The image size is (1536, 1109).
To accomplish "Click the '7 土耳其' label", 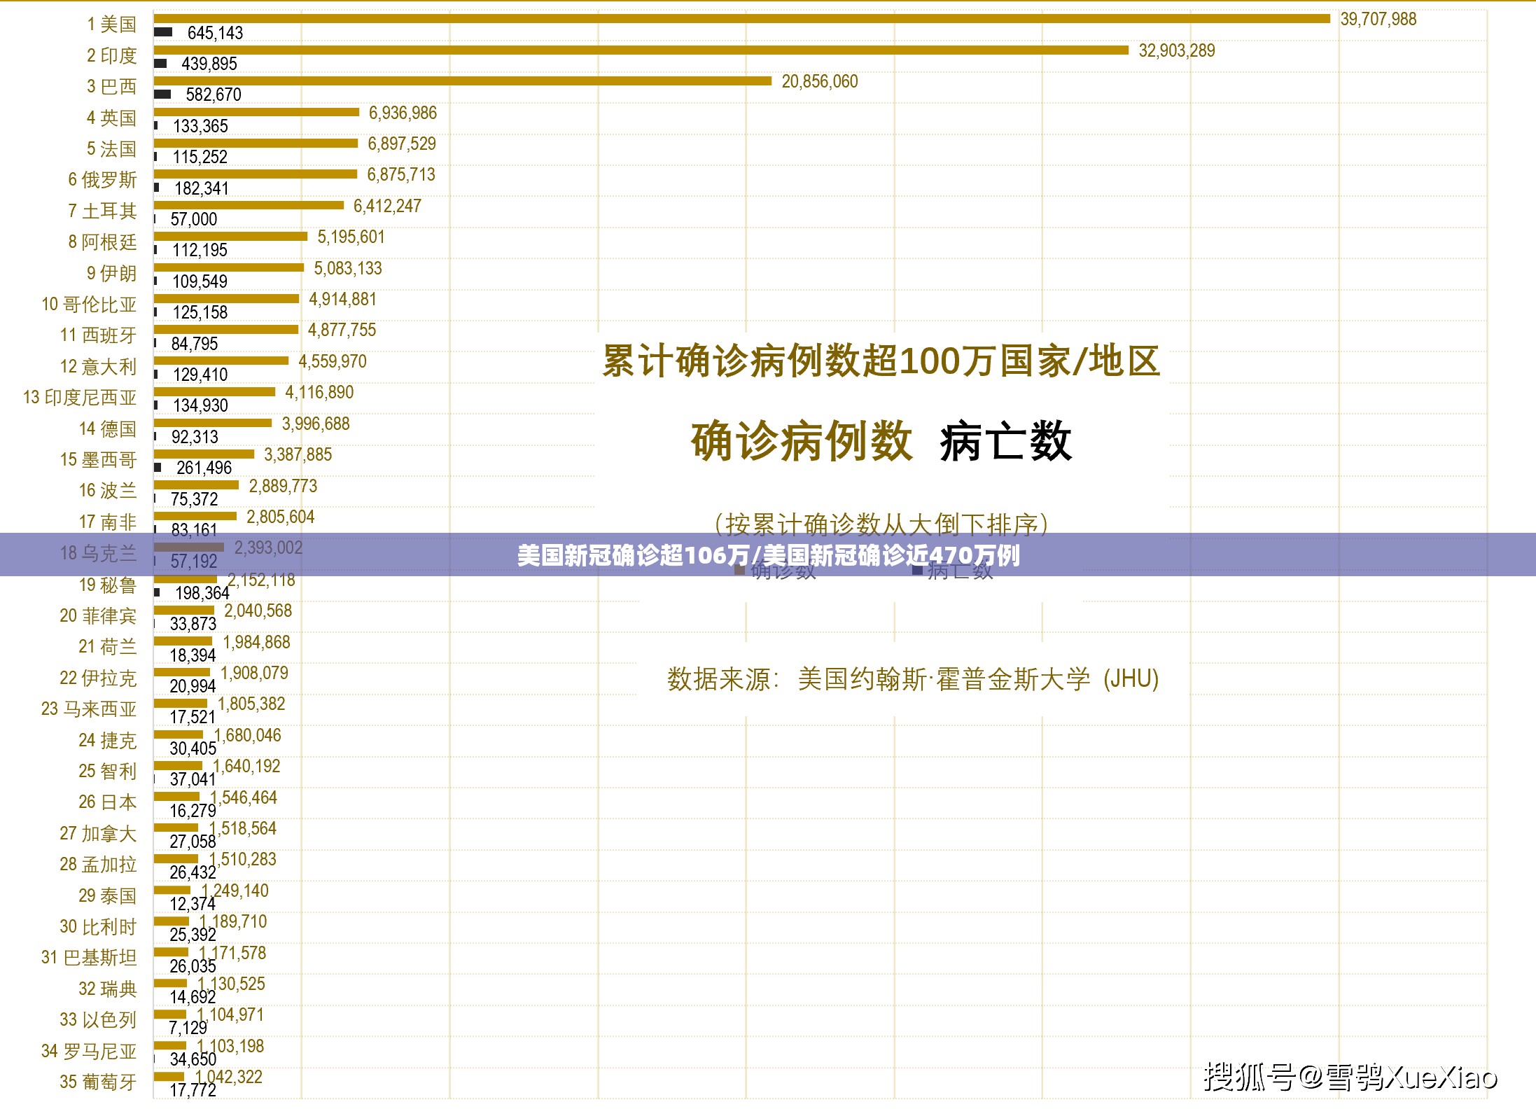I will coord(102,211).
